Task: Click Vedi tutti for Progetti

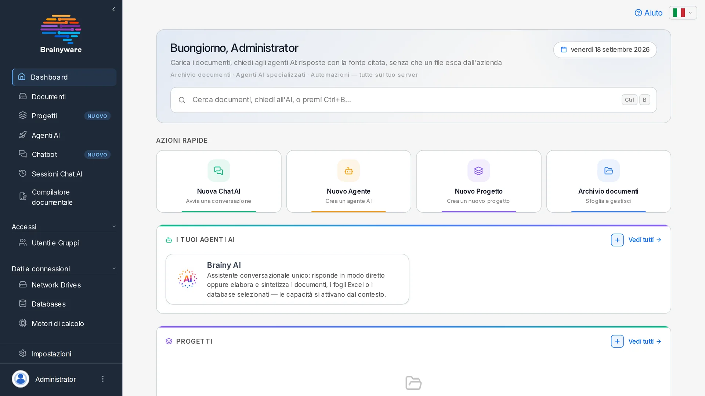Action: tap(645, 341)
